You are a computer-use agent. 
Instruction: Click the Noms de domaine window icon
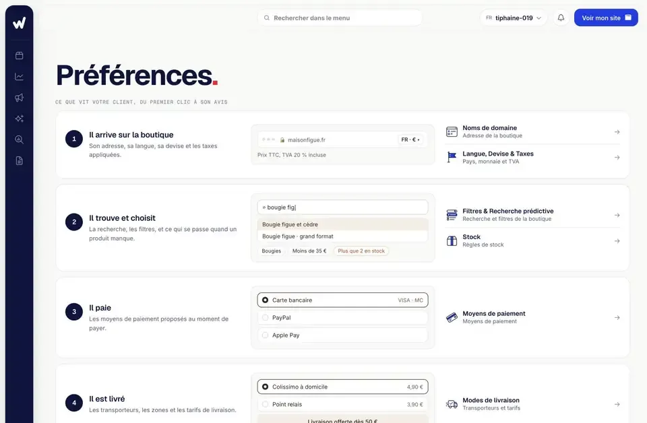[452, 131]
